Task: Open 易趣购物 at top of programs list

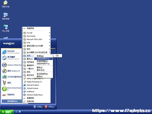Action: pyautogui.click(x=37, y=28)
